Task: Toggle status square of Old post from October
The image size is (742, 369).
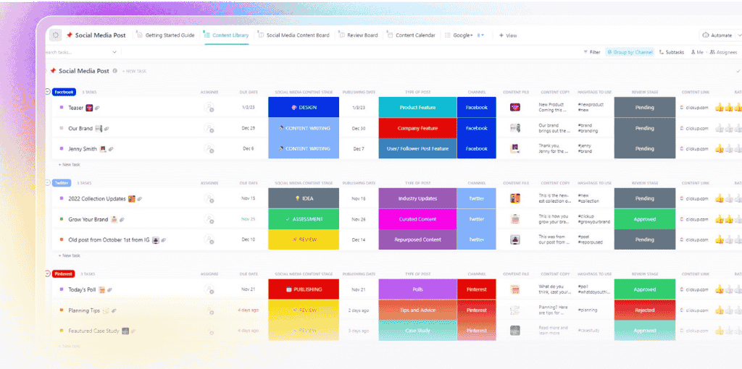Action: click(61, 239)
